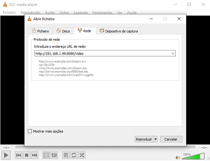Toggle the shuffle random icon
Screen dimensions: 210x161
82,155
